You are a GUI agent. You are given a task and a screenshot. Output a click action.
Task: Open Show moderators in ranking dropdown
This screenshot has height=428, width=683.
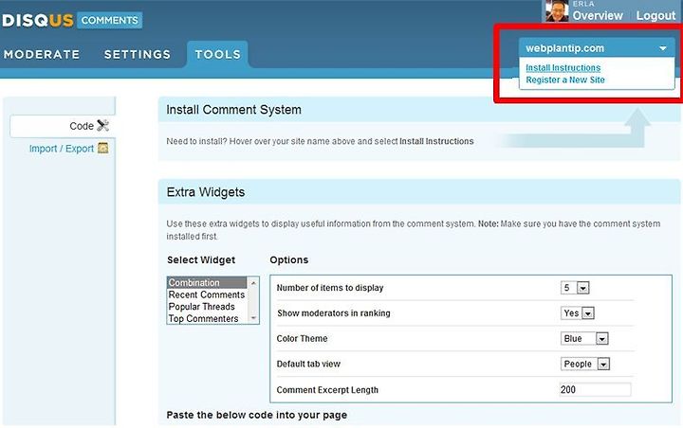click(577, 313)
